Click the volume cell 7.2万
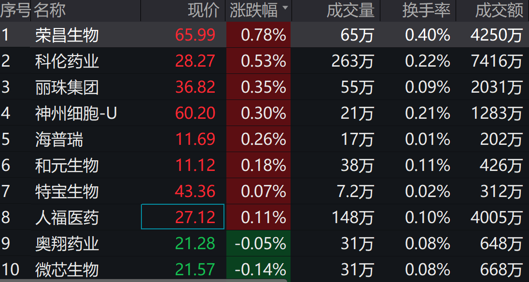 point(355,191)
